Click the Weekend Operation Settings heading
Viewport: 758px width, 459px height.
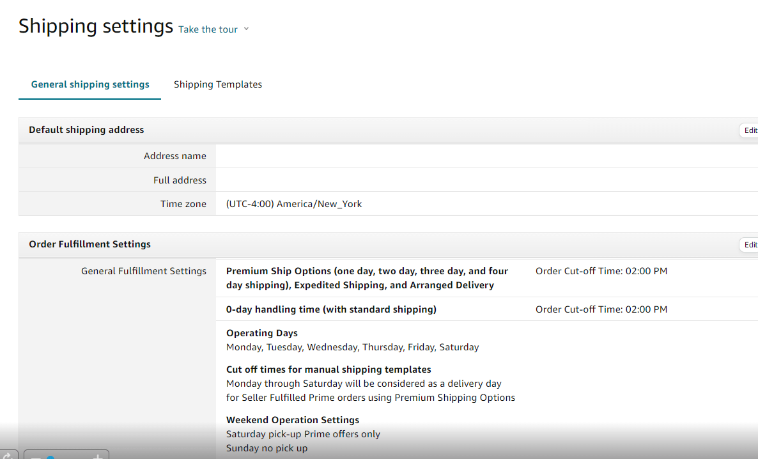[293, 419]
